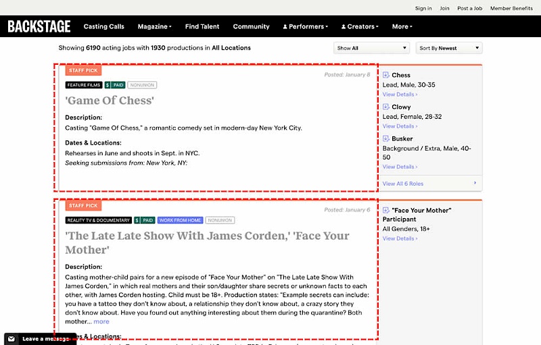Go to Casting Calls tab
Image resolution: width=541 pixels, height=345 pixels.
coord(103,27)
